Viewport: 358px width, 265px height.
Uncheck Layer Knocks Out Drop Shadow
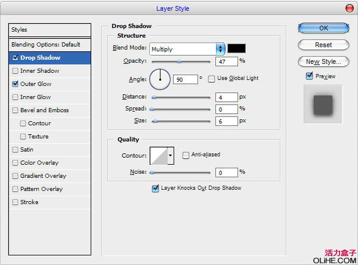[x=155, y=188]
